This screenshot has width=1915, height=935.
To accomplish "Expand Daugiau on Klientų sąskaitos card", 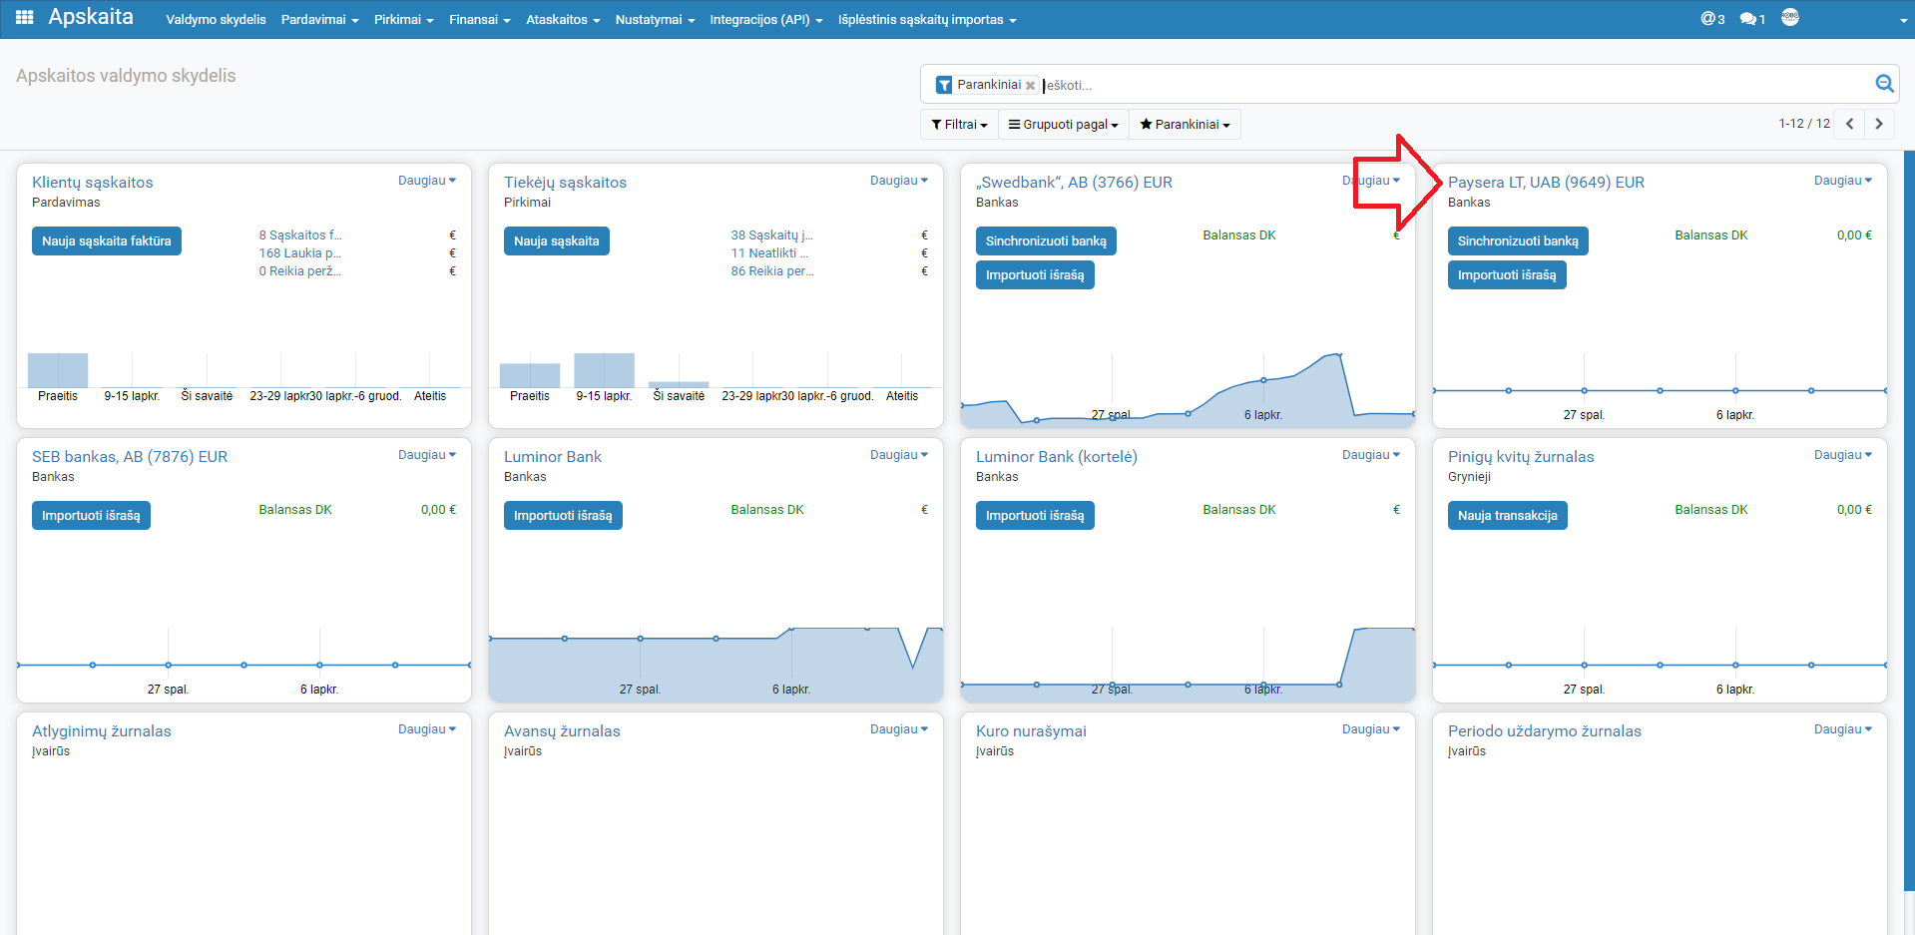I will (427, 181).
